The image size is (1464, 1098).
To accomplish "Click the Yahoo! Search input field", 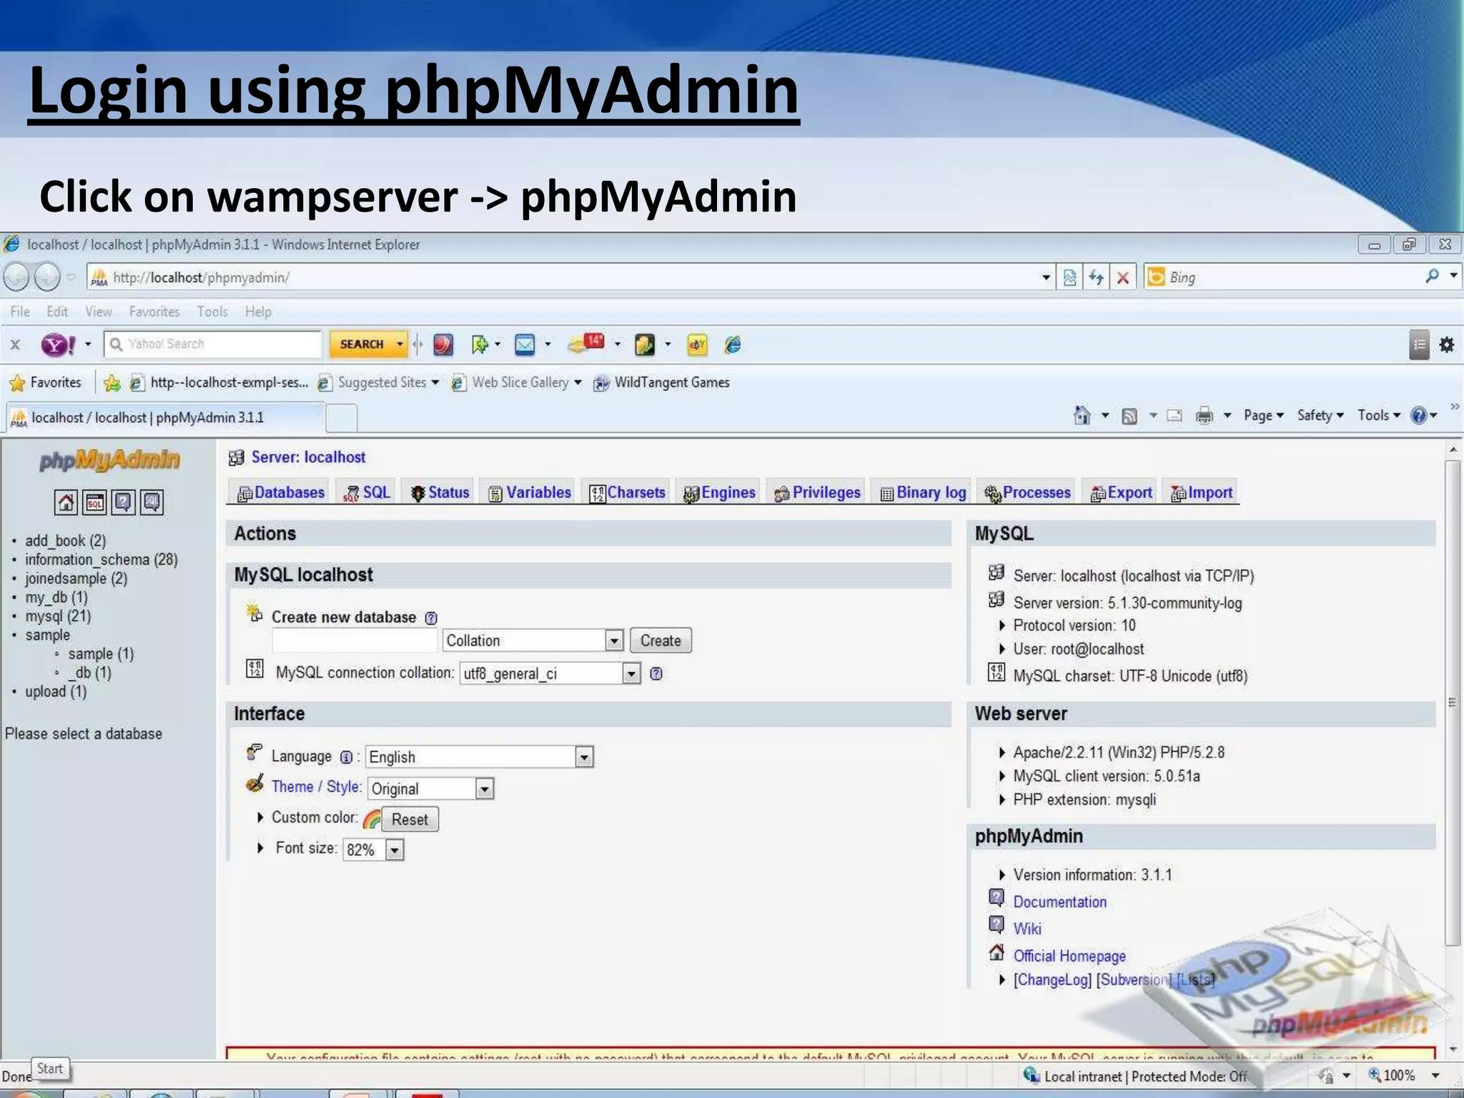I will click(212, 345).
